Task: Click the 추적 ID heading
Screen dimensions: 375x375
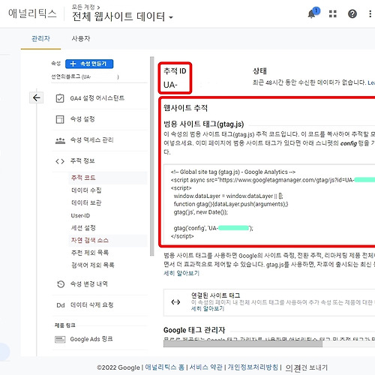Action: click(x=175, y=71)
